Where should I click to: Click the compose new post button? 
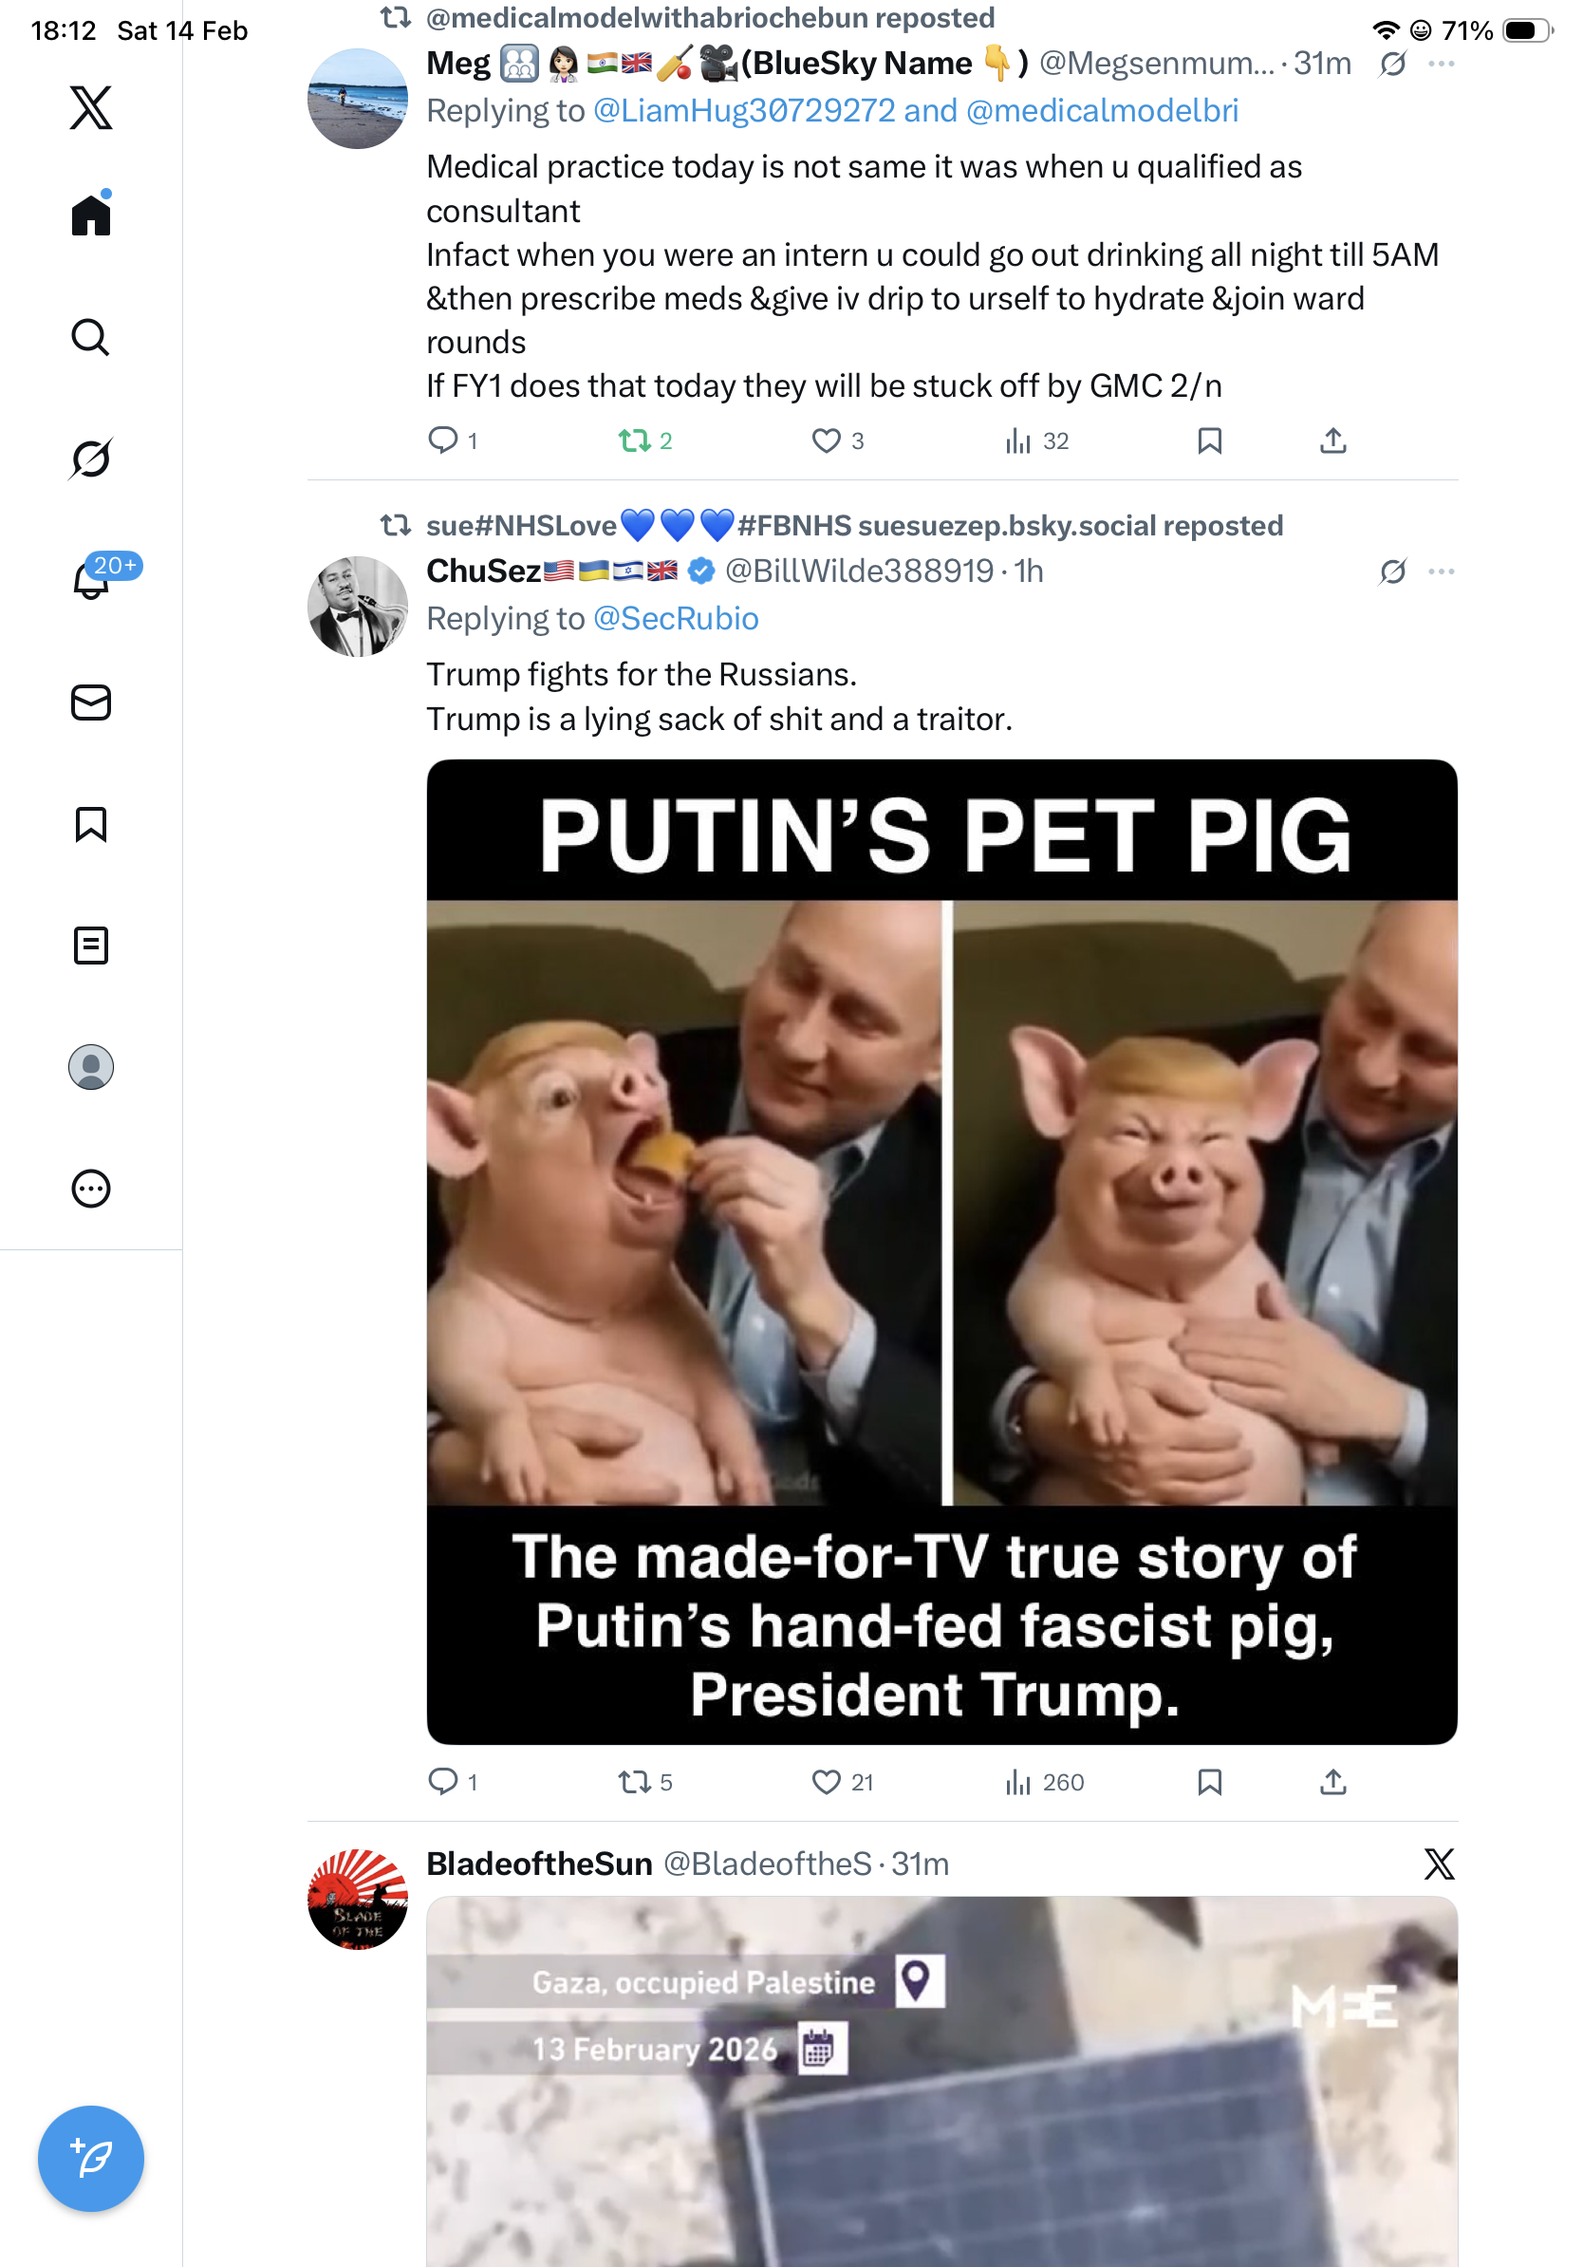click(x=91, y=2158)
